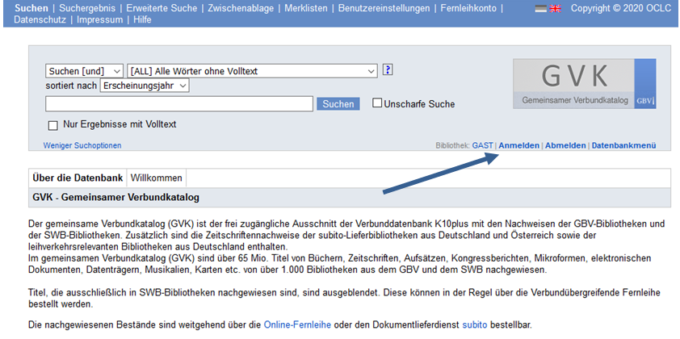This screenshot has width=680, height=339.
Task: Open Impressum in top menu
Action: pos(100,20)
